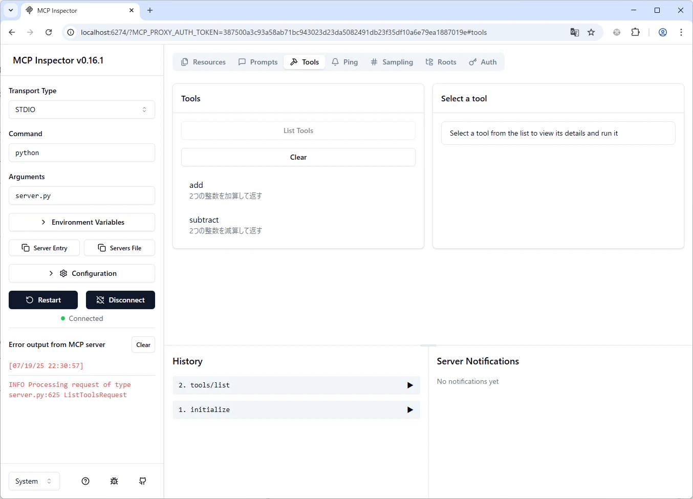This screenshot has width=693, height=499.
Task: Open the Transport Type STDIO dropdown
Action: click(x=82, y=110)
